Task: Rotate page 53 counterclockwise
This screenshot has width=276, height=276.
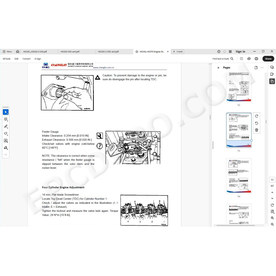Action: click(257, 123)
